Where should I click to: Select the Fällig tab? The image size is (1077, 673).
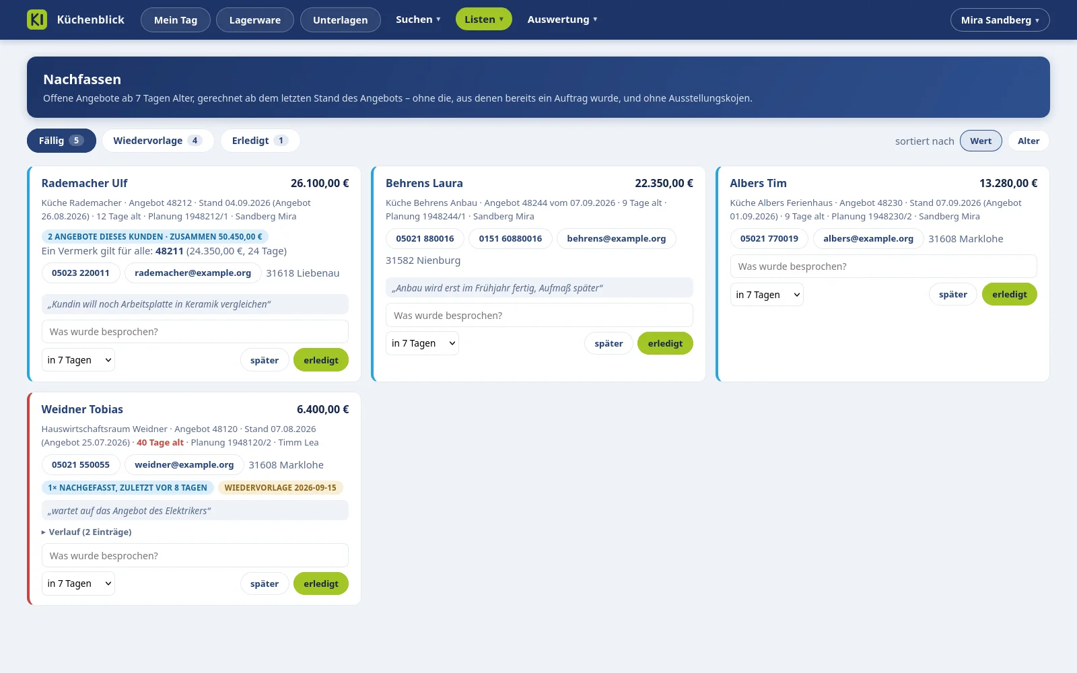[x=61, y=141]
